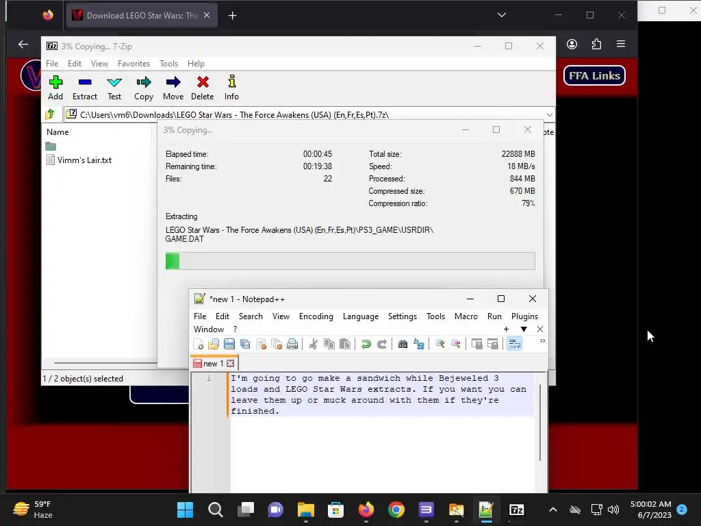This screenshot has height=526, width=701.
Task: Save the current Notepad++ document
Action: coord(229,344)
